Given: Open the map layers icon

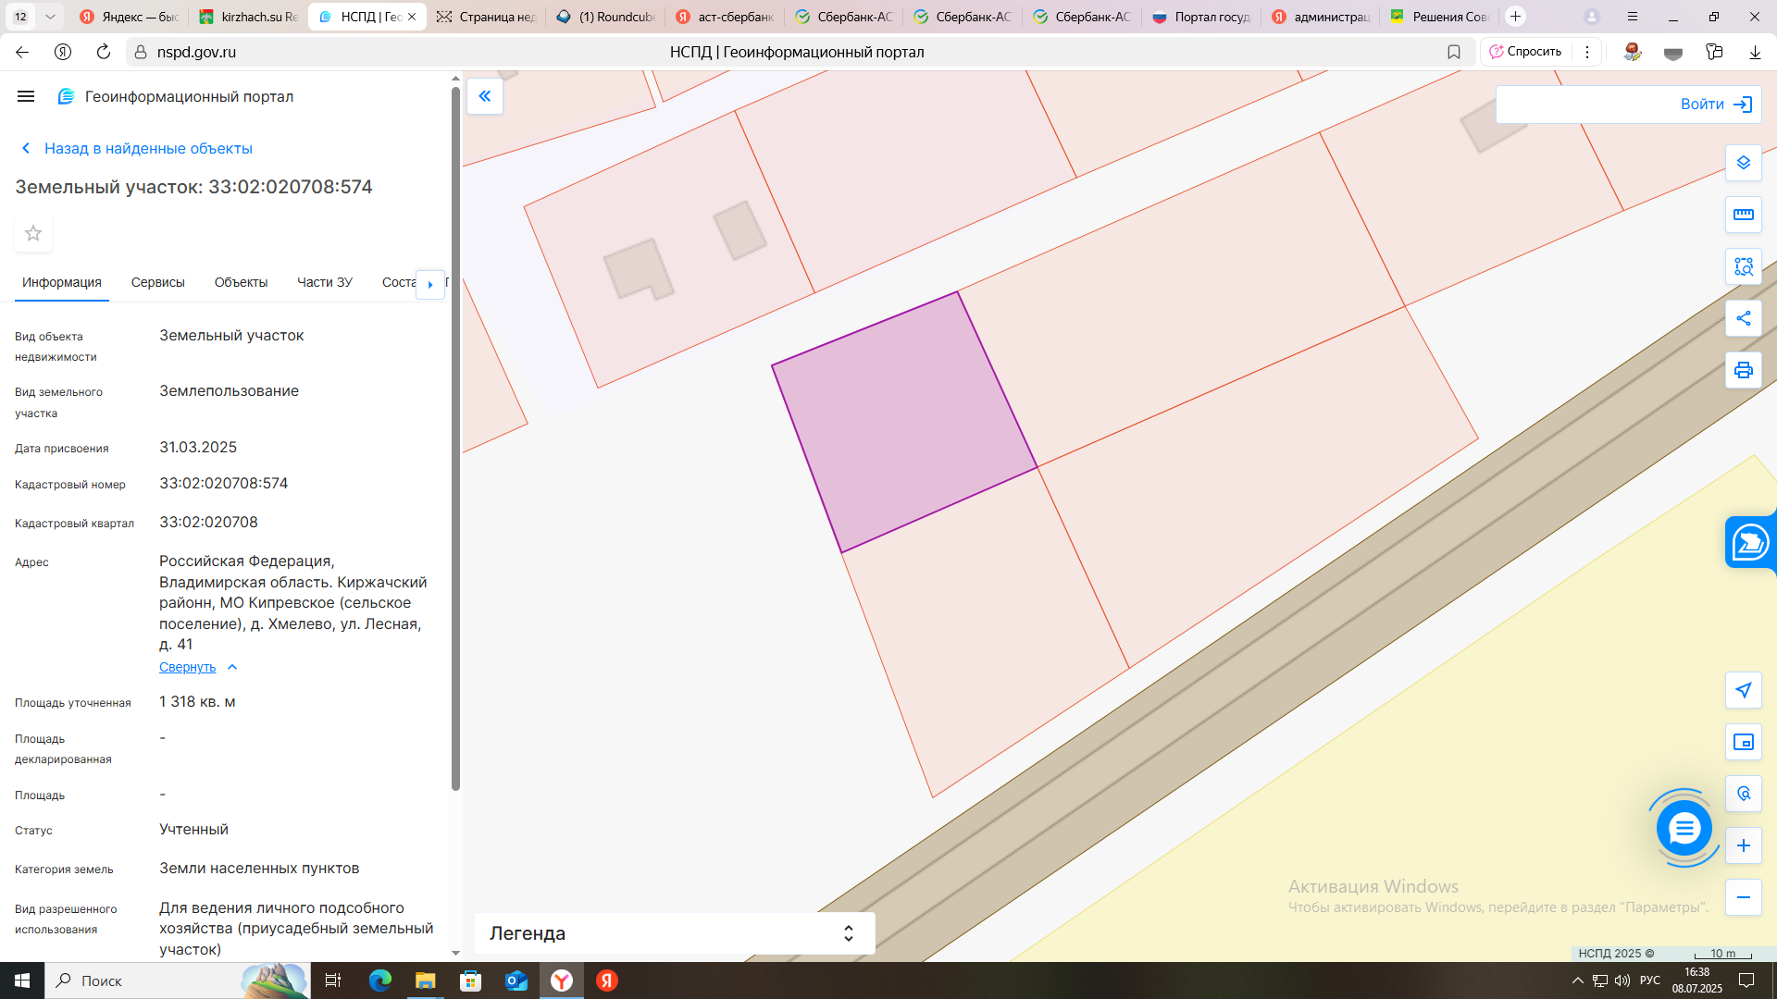Looking at the screenshot, I should click(1743, 163).
